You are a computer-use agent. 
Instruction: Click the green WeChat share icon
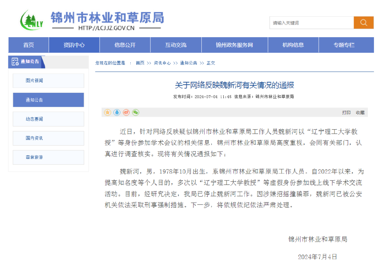[136, 112]
